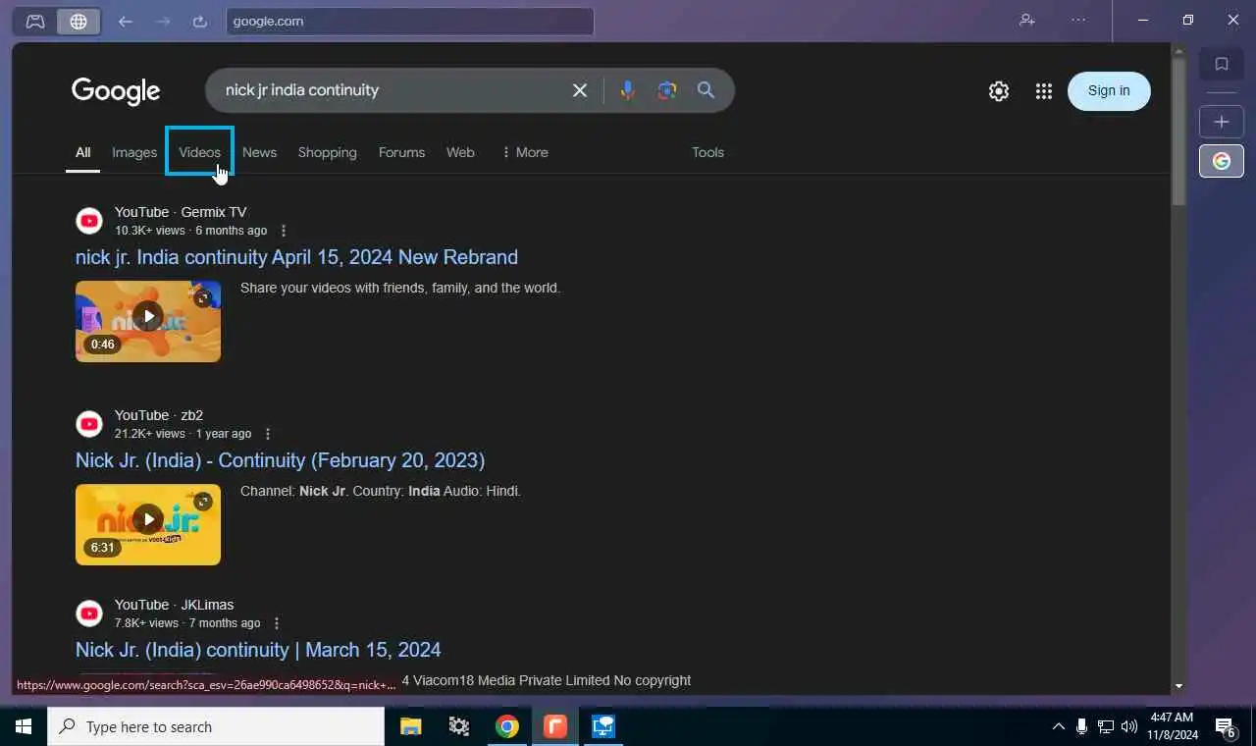Viewport: 1256px width, 746px height.
Task: Select the gamepad mode icon
Action: 35,21
